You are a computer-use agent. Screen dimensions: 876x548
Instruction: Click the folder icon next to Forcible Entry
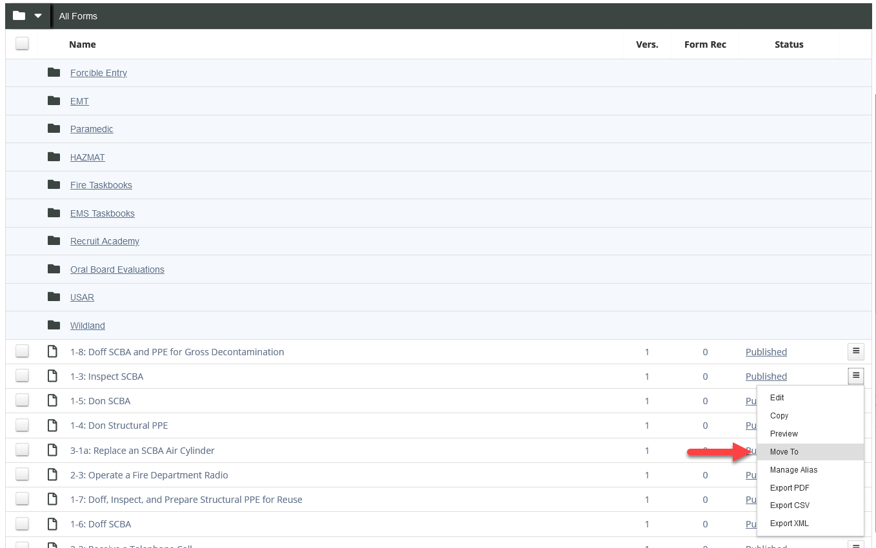pyautogui.click(x=54, y=73)
